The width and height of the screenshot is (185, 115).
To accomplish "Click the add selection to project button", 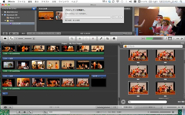I will pyautogui.click(x=72, y=39).
